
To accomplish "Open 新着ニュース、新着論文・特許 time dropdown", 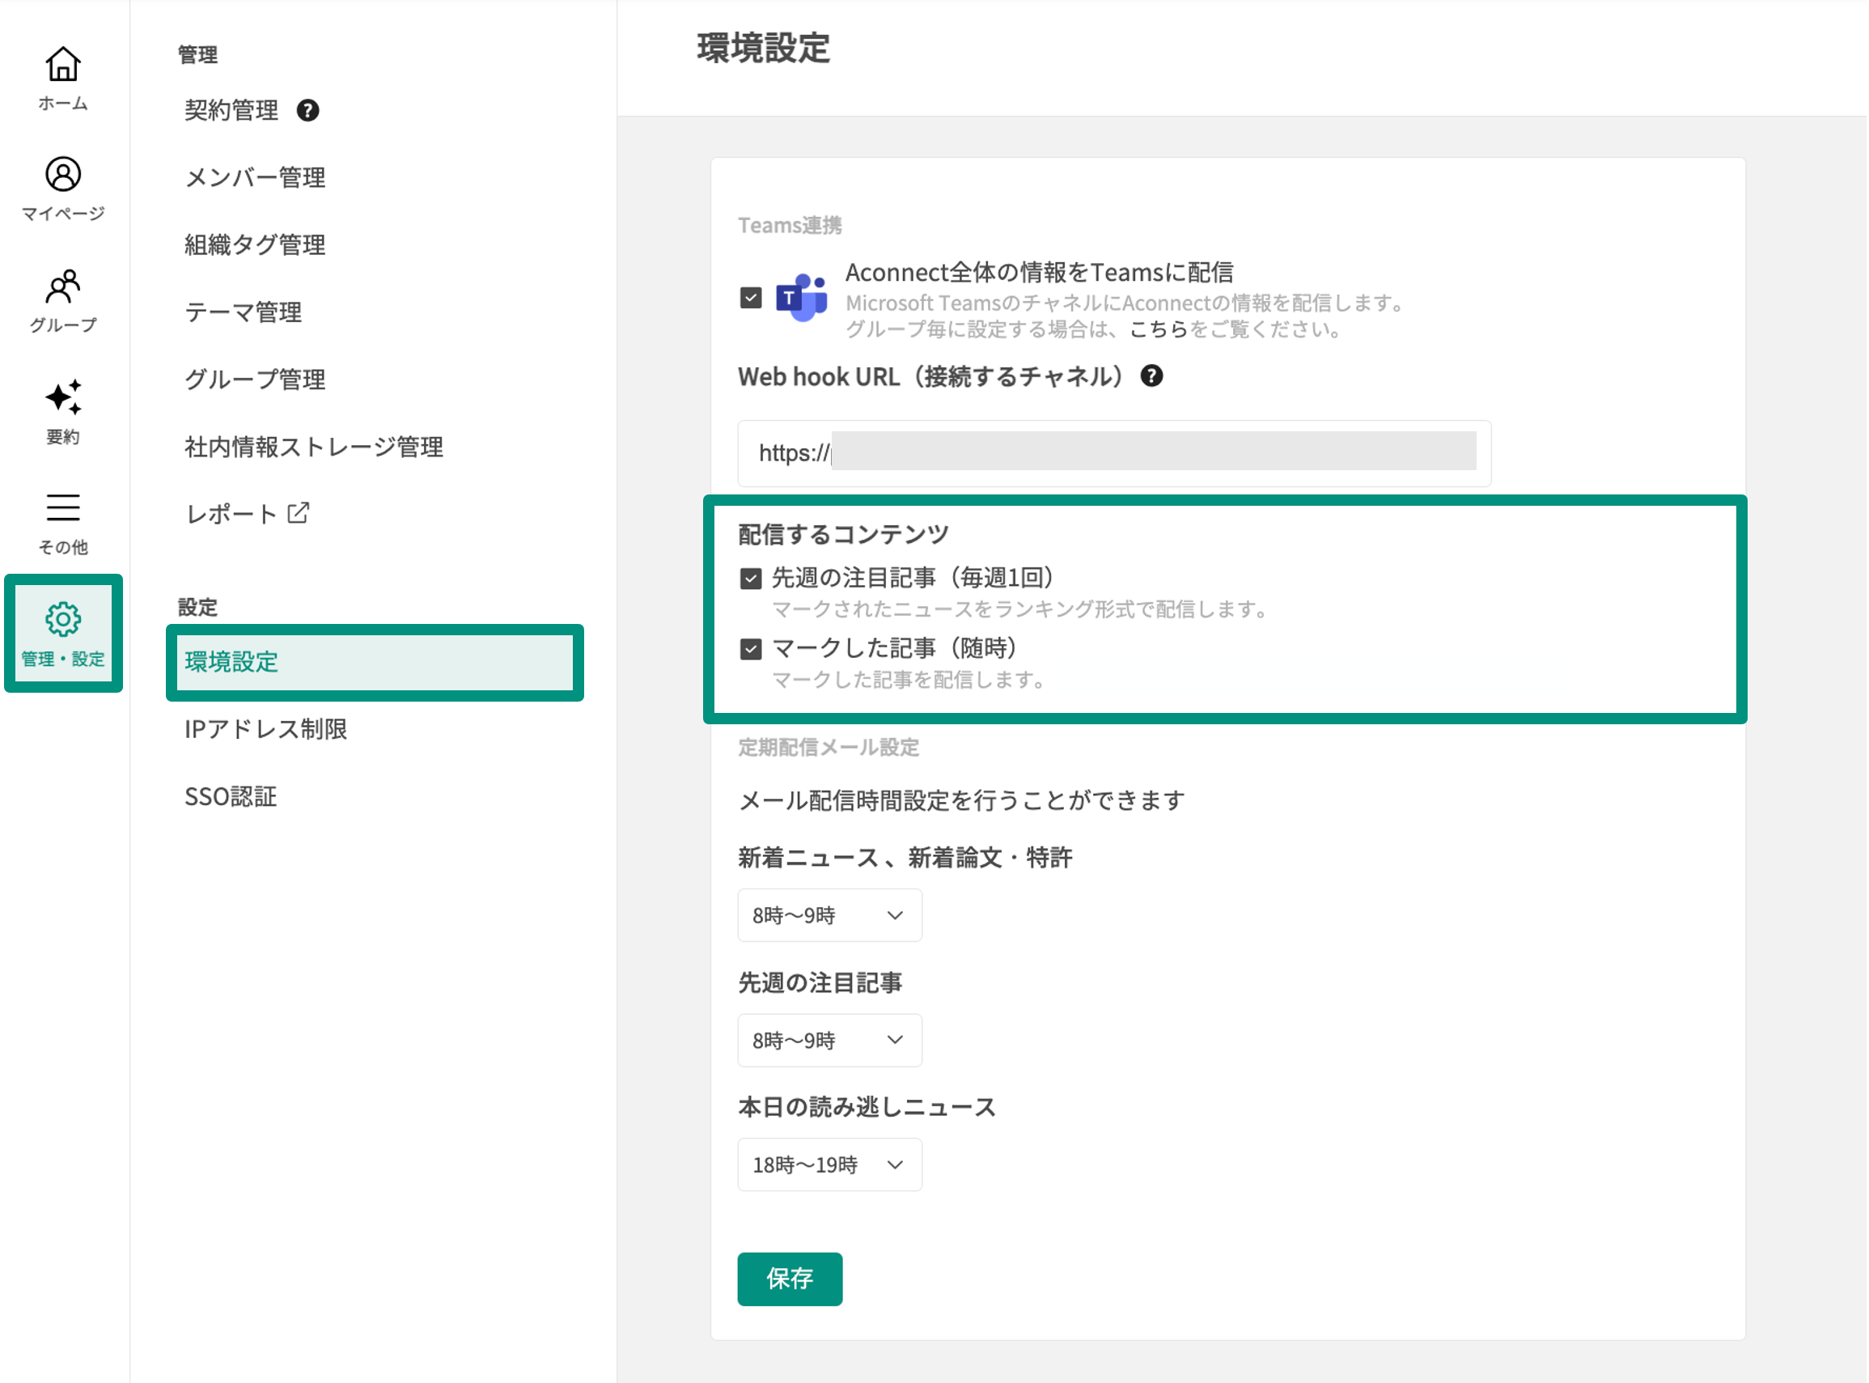I will pos(829,915).
